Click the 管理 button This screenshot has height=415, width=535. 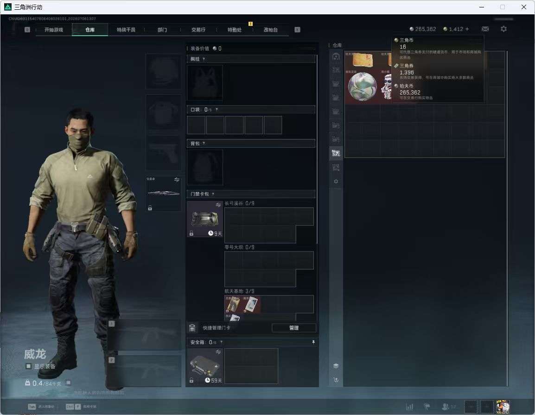294,328
